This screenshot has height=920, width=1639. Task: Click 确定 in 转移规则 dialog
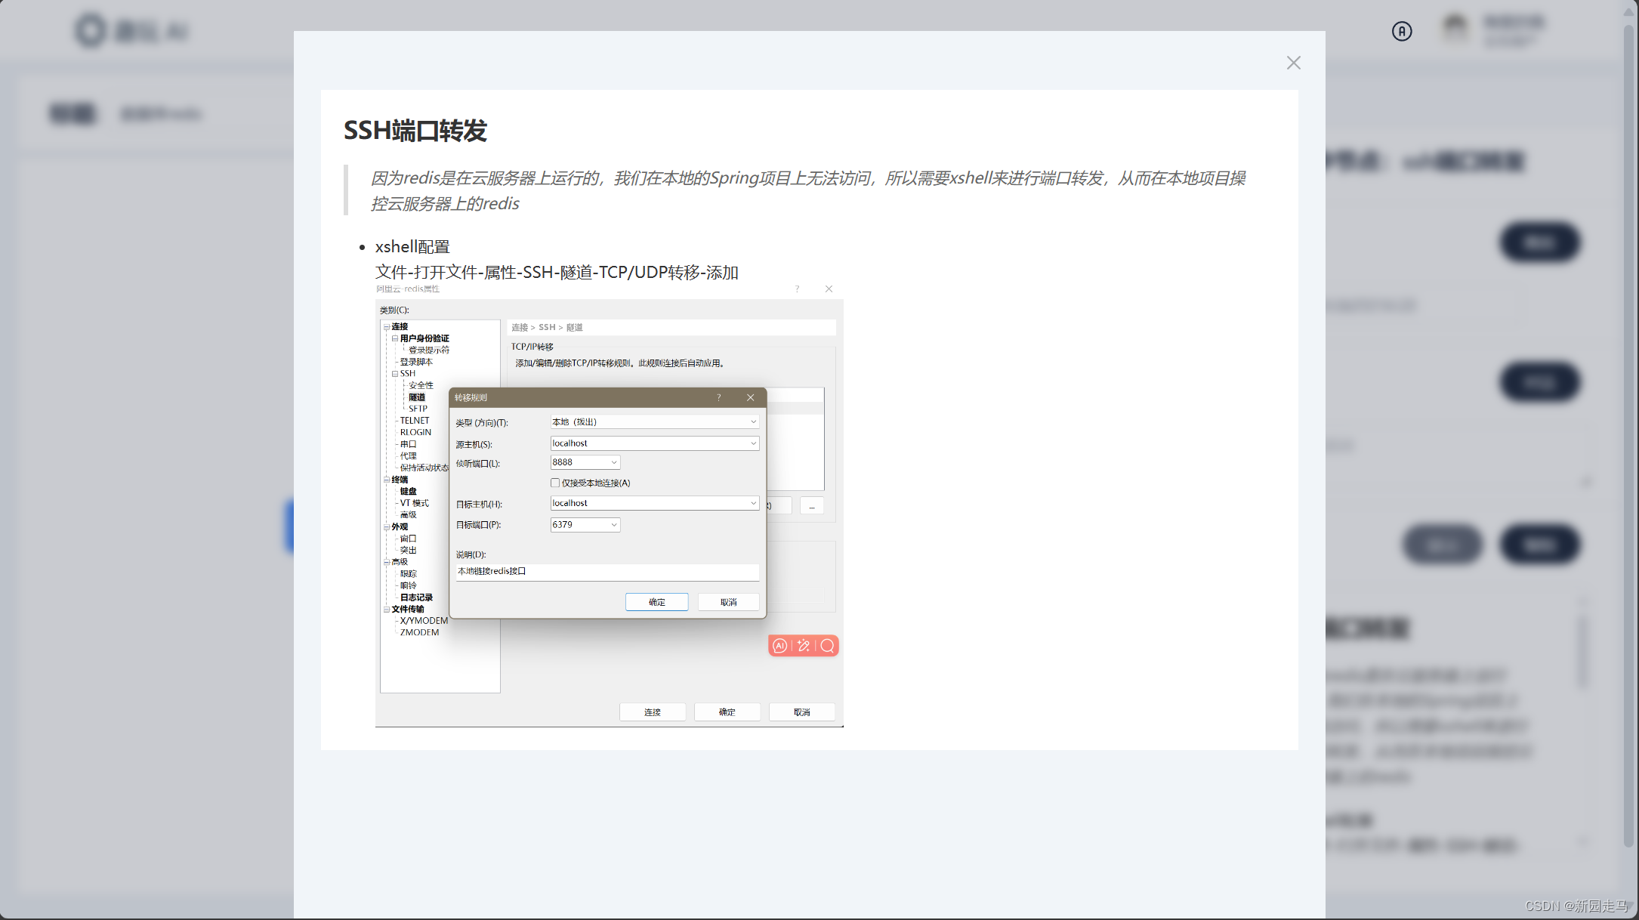(x=656, y=602)
